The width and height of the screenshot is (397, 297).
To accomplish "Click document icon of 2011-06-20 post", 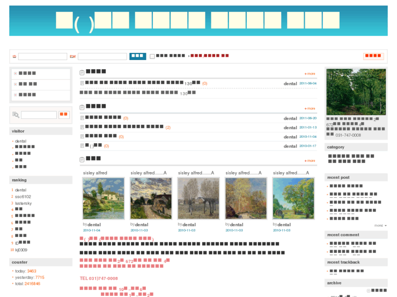I will (82, 118).
